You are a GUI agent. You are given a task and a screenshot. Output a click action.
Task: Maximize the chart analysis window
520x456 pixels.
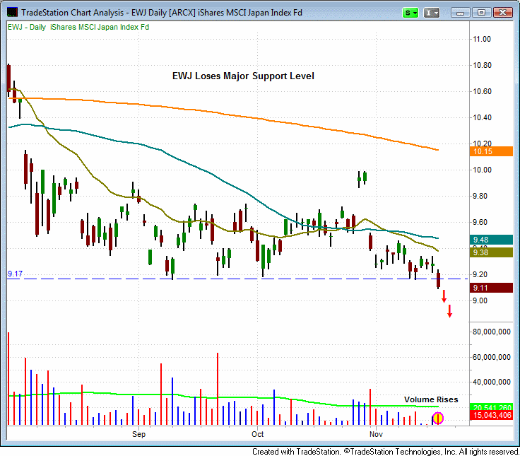[481, 13]
